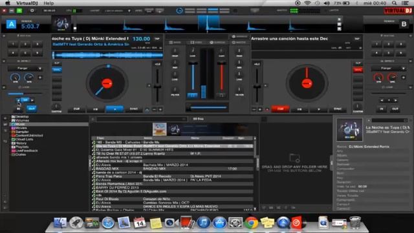The height and width of the screenshot is (233, 414).
Task: Adjust deck A blue volume fader
Action: [193, 76]
